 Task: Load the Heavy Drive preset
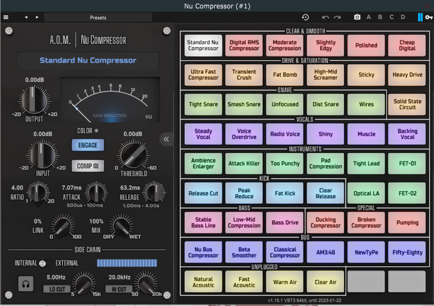point(407,75)
